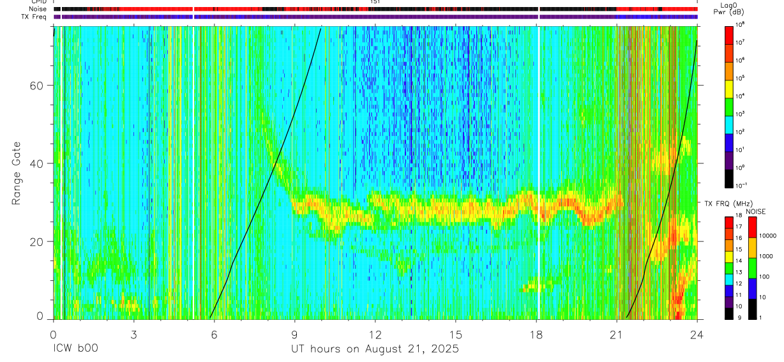
Task: Click the red top segment of power colorbar
Action: point(729,34)
